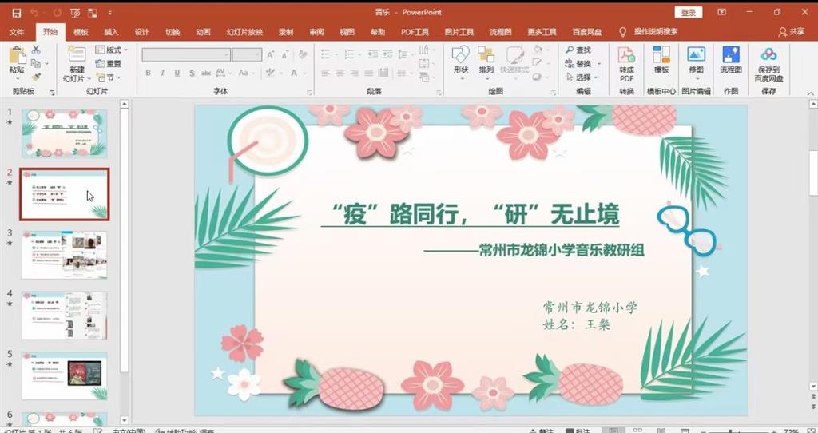Open the 模板 template center icon
This screenshot has height=433, width=818.
pos(661,59)
